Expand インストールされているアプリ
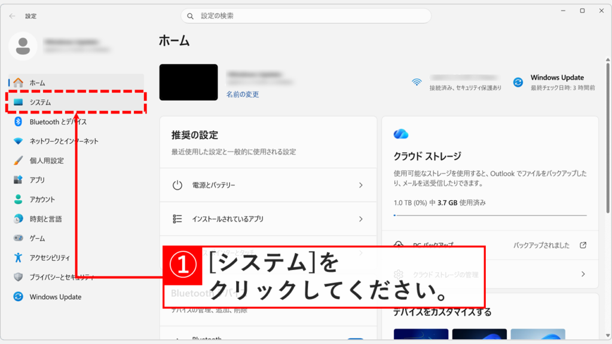The height and width of the screenshot is (344, 612). tap(267, 219)
